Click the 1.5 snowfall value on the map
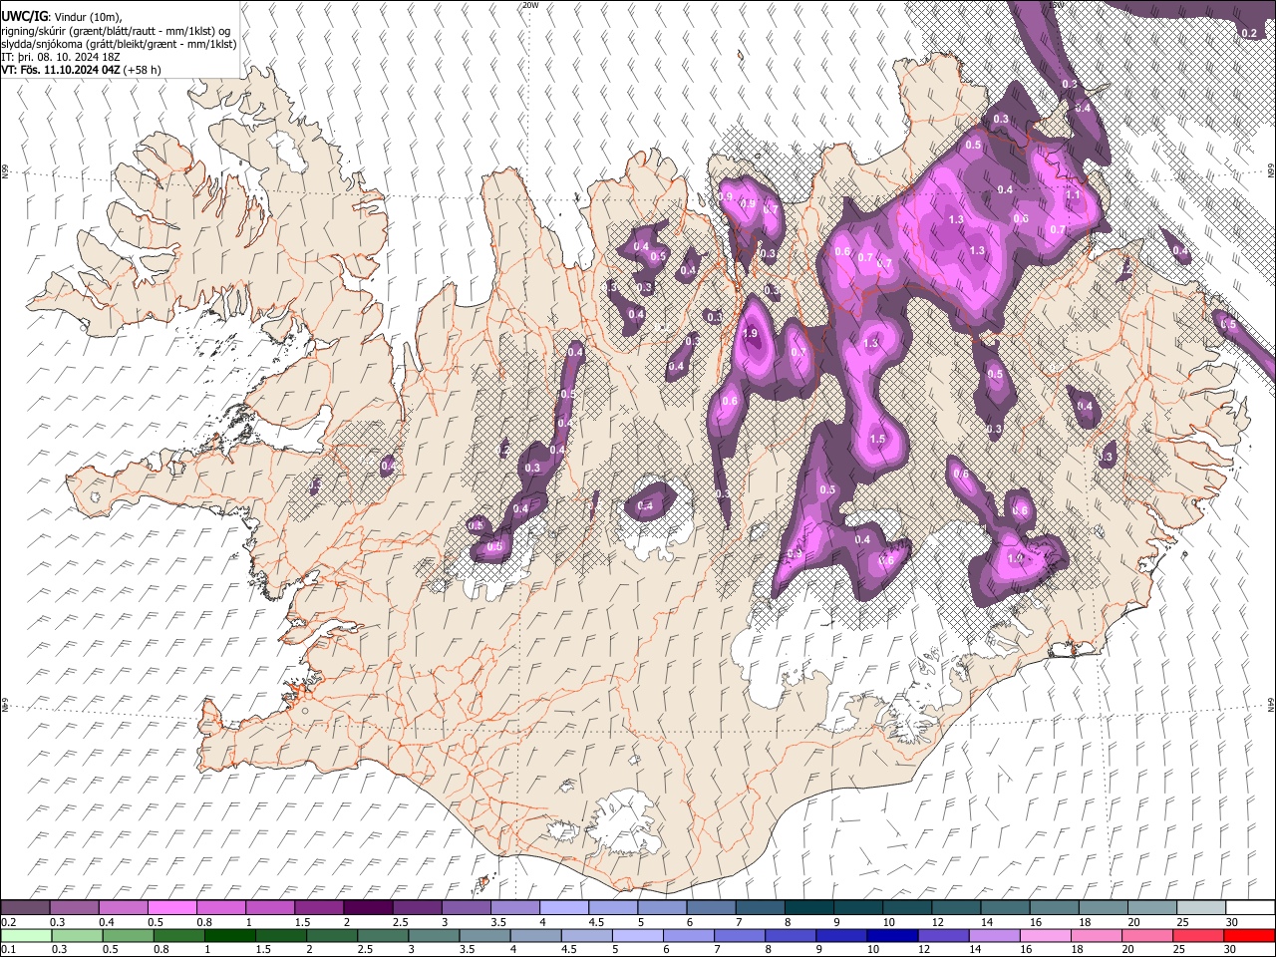Screen dimensions: 1276x957 877,440
